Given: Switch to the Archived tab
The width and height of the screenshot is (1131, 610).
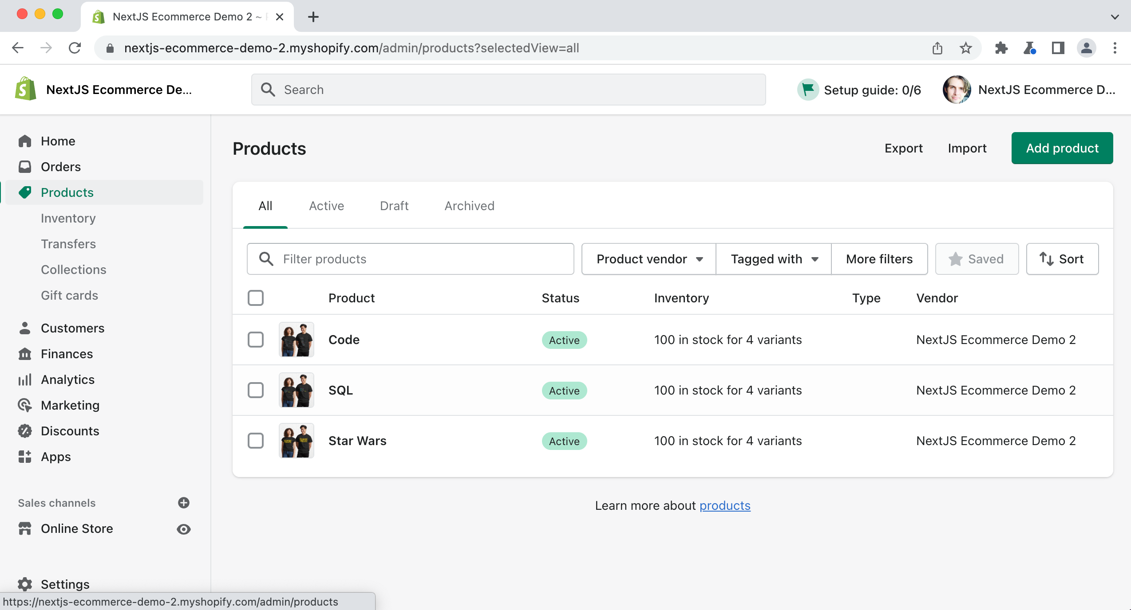Looking at the screenshot, I should 470,206.
